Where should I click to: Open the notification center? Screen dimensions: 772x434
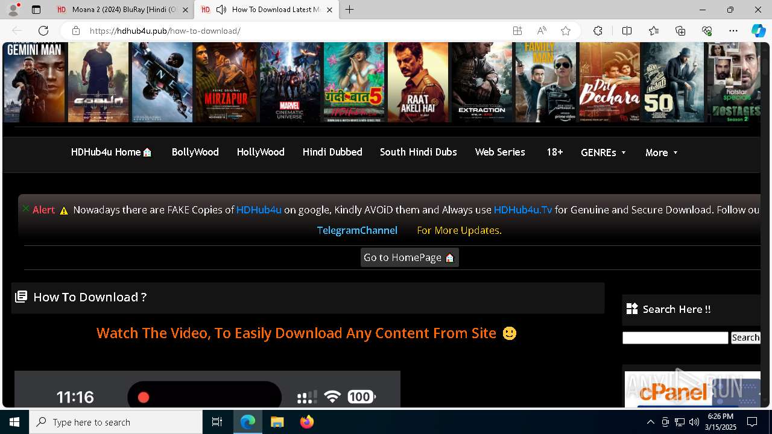pyautogui.click(x=752, y=422)
